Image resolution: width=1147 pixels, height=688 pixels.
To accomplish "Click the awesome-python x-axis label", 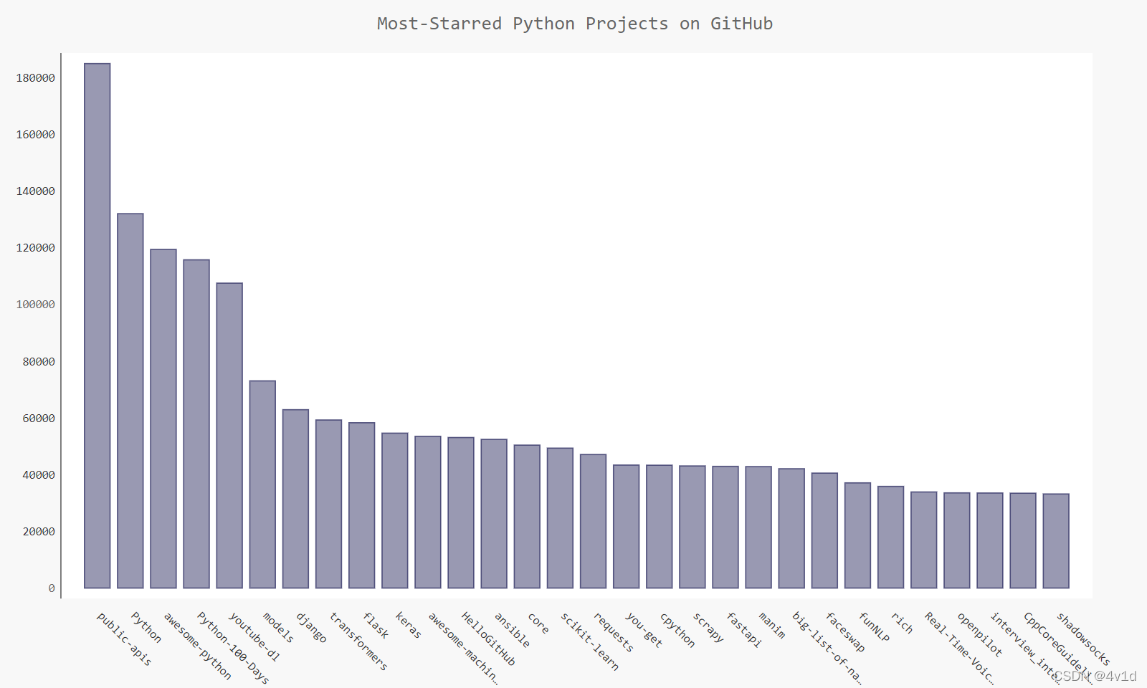I will 197,646.
